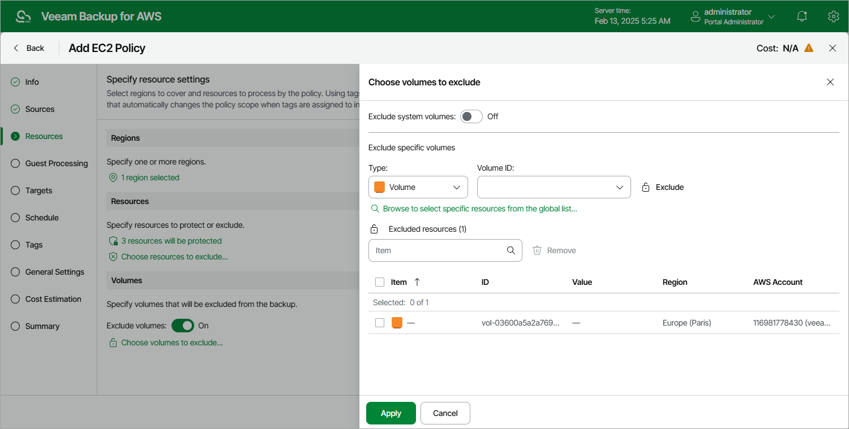Click the orange volume icon in the row

point(397,323)
